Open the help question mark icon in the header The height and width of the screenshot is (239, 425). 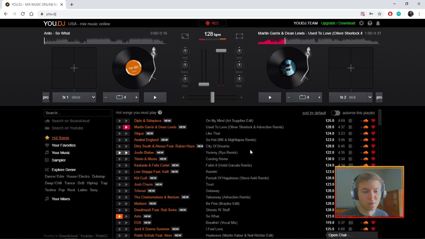coord(370,23)
